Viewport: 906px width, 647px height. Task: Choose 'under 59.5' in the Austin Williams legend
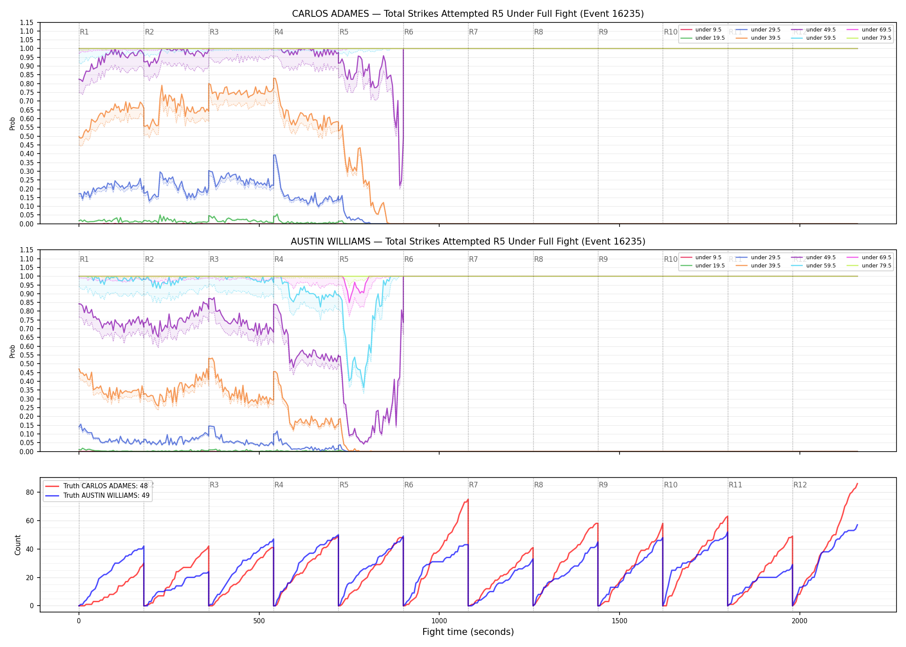814,266
